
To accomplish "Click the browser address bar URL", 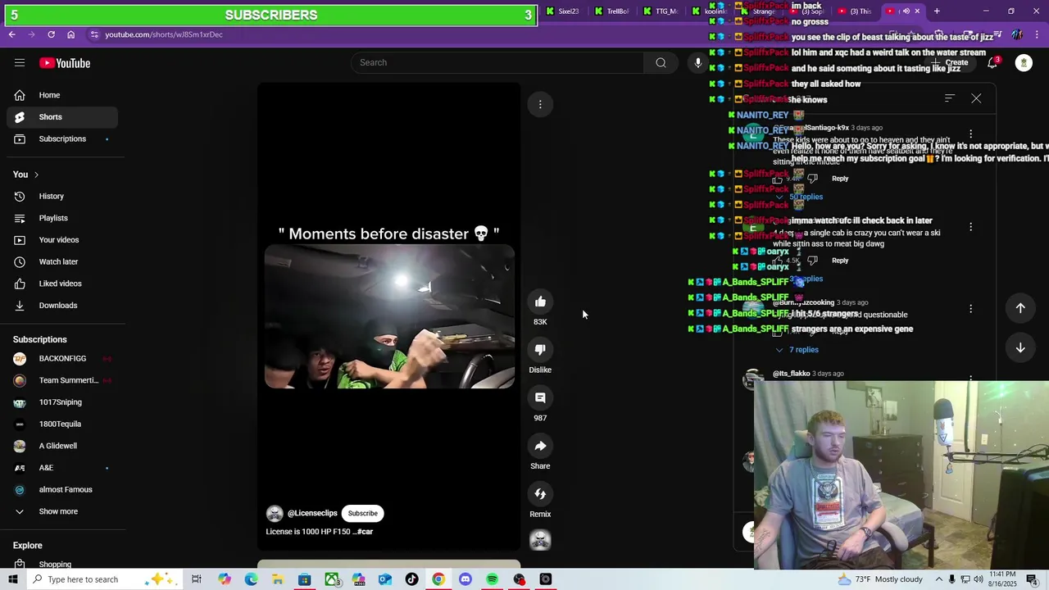I will (164, 34).
